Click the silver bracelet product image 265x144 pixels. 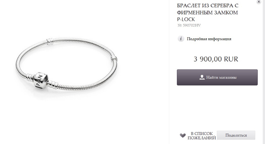tap(66, 64)
